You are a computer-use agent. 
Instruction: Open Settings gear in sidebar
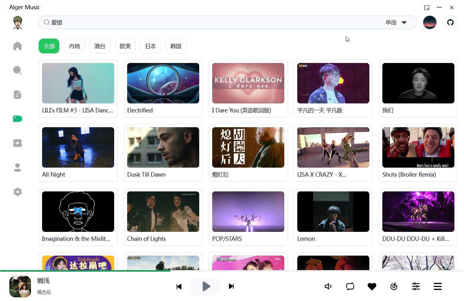18,192
